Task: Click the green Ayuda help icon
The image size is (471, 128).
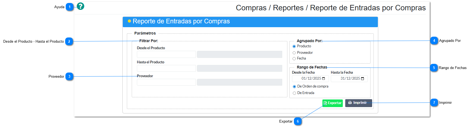Action: tap(80, 6)
